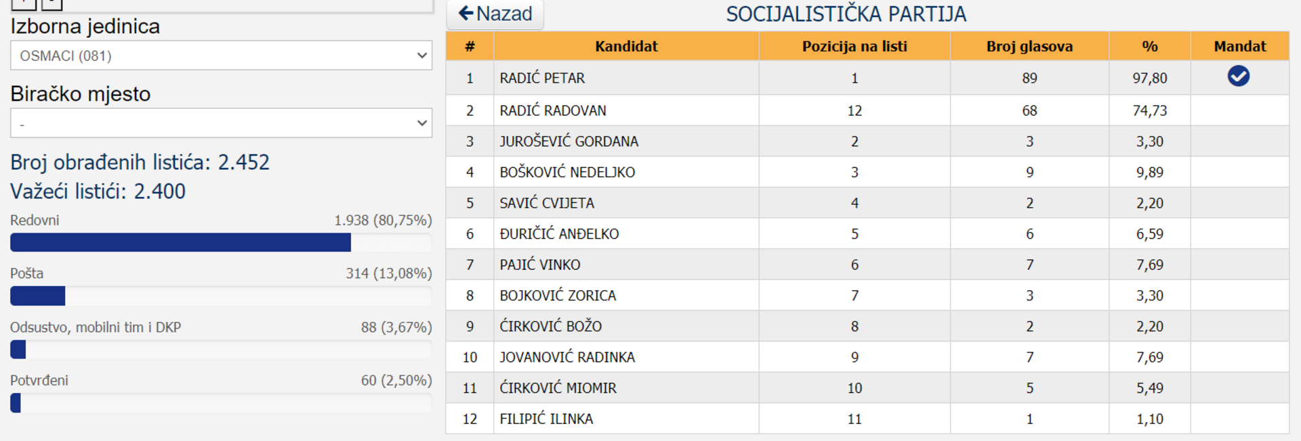Click the SOCIJALISTIČKA PARTIJA title
The width and height of the screenshot is (1301, 441).
point(846,14)
